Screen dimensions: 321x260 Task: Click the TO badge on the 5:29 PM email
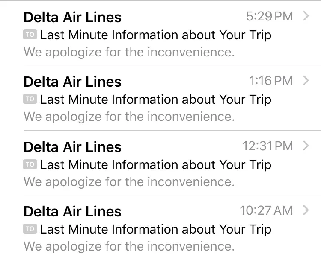tap(30, 35)
